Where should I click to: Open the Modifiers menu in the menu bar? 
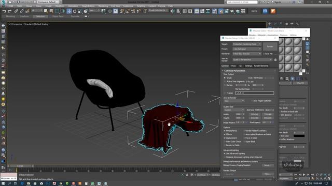(60, 6)
